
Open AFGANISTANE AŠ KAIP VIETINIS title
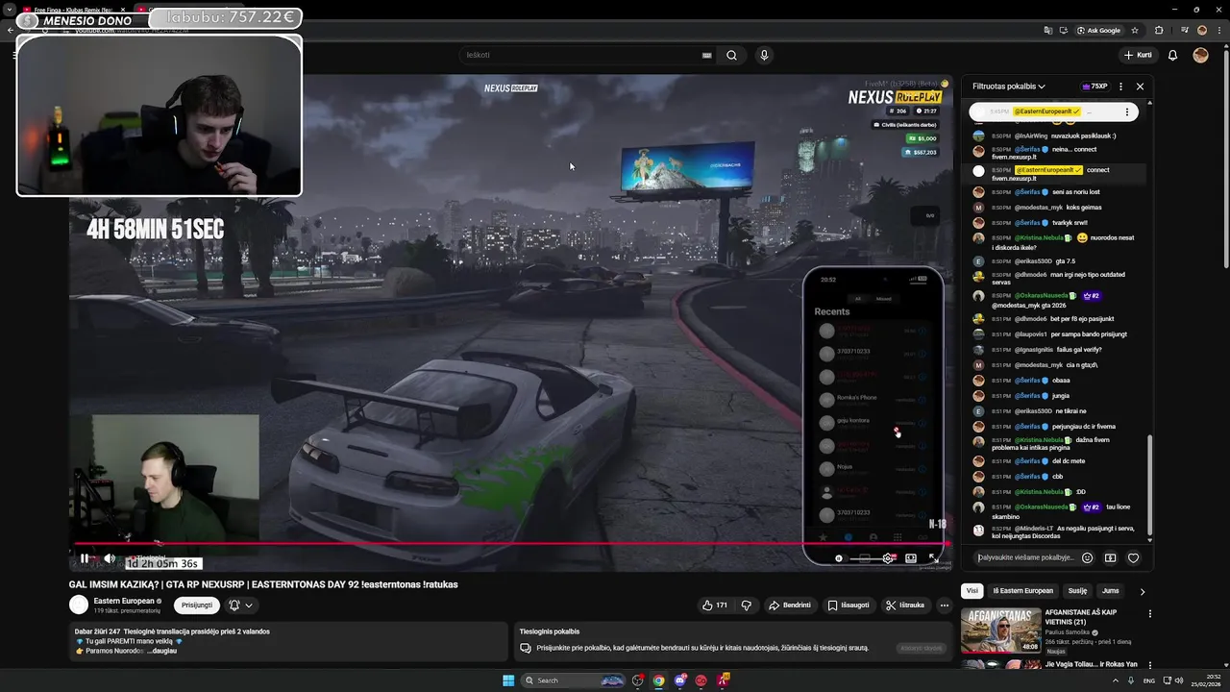[1082, 617]
